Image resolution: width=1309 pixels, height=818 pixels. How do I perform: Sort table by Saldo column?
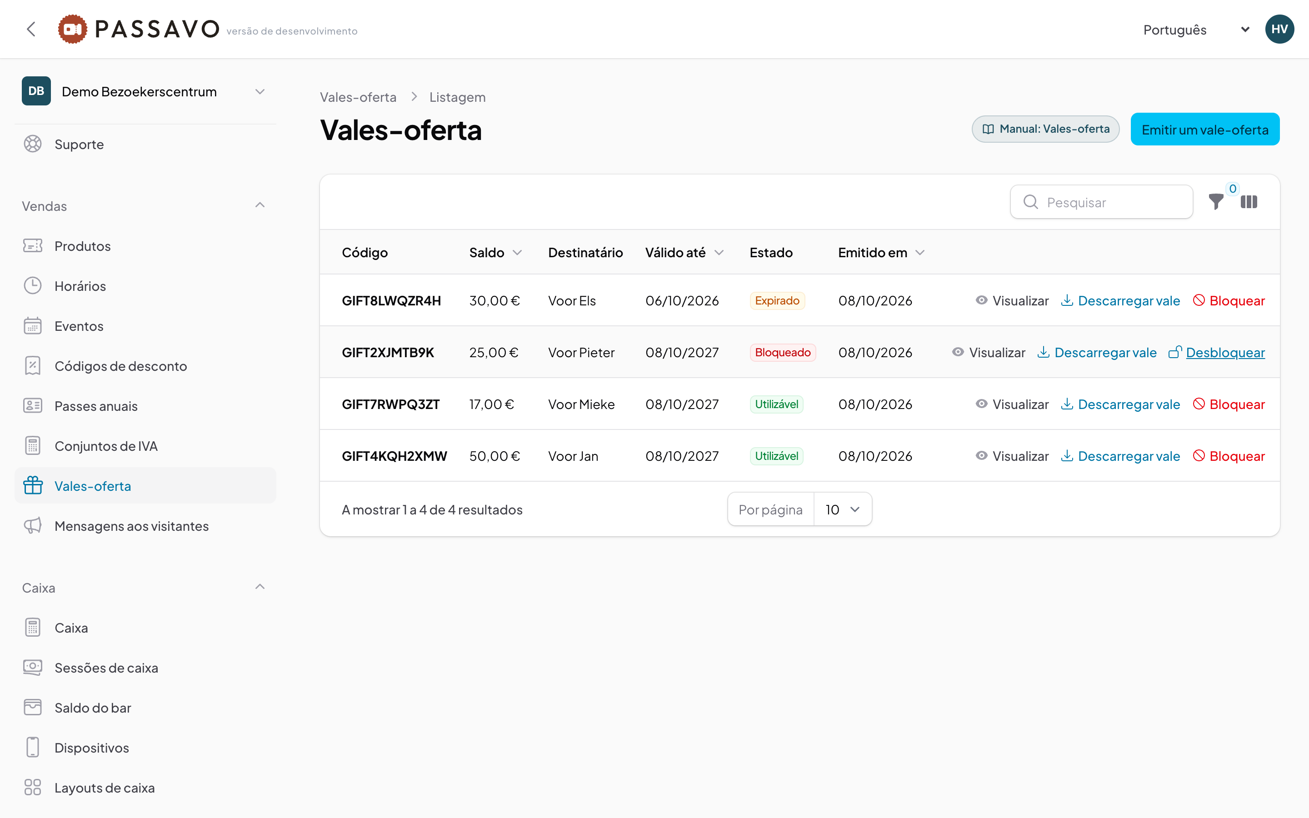[495, 253]
